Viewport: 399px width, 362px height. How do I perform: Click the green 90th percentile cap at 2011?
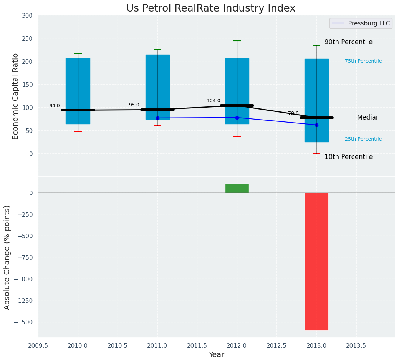click(157, 50)
